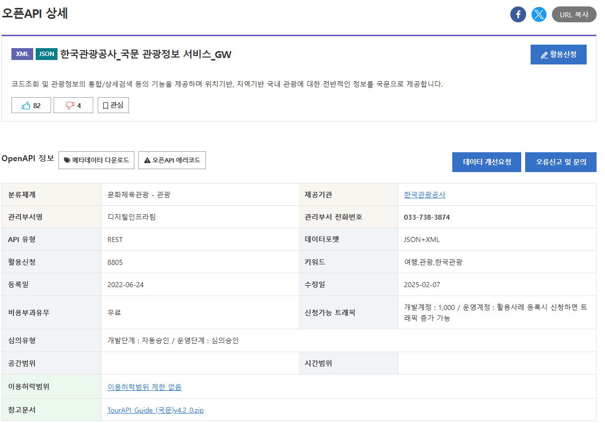Image resolution: width=605 pixels, height=423 pixels.
Task: Select keyword text 여행,관광,한국관광
Action: pyautogui.click(x=433, y=262)
